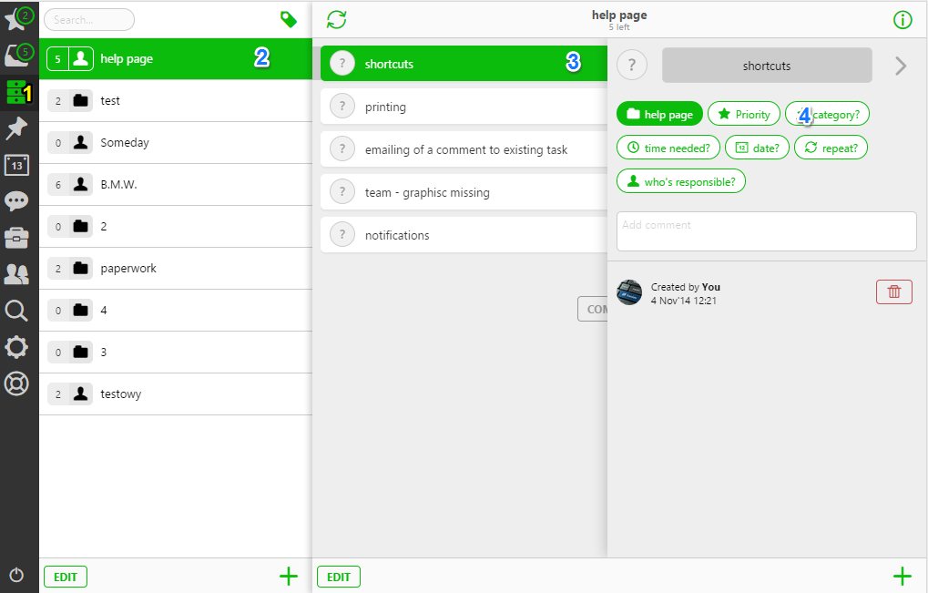Mark notifications task as complete
Image resolution: width=928 pixels, height=593 pixels.
click(342, 234)
